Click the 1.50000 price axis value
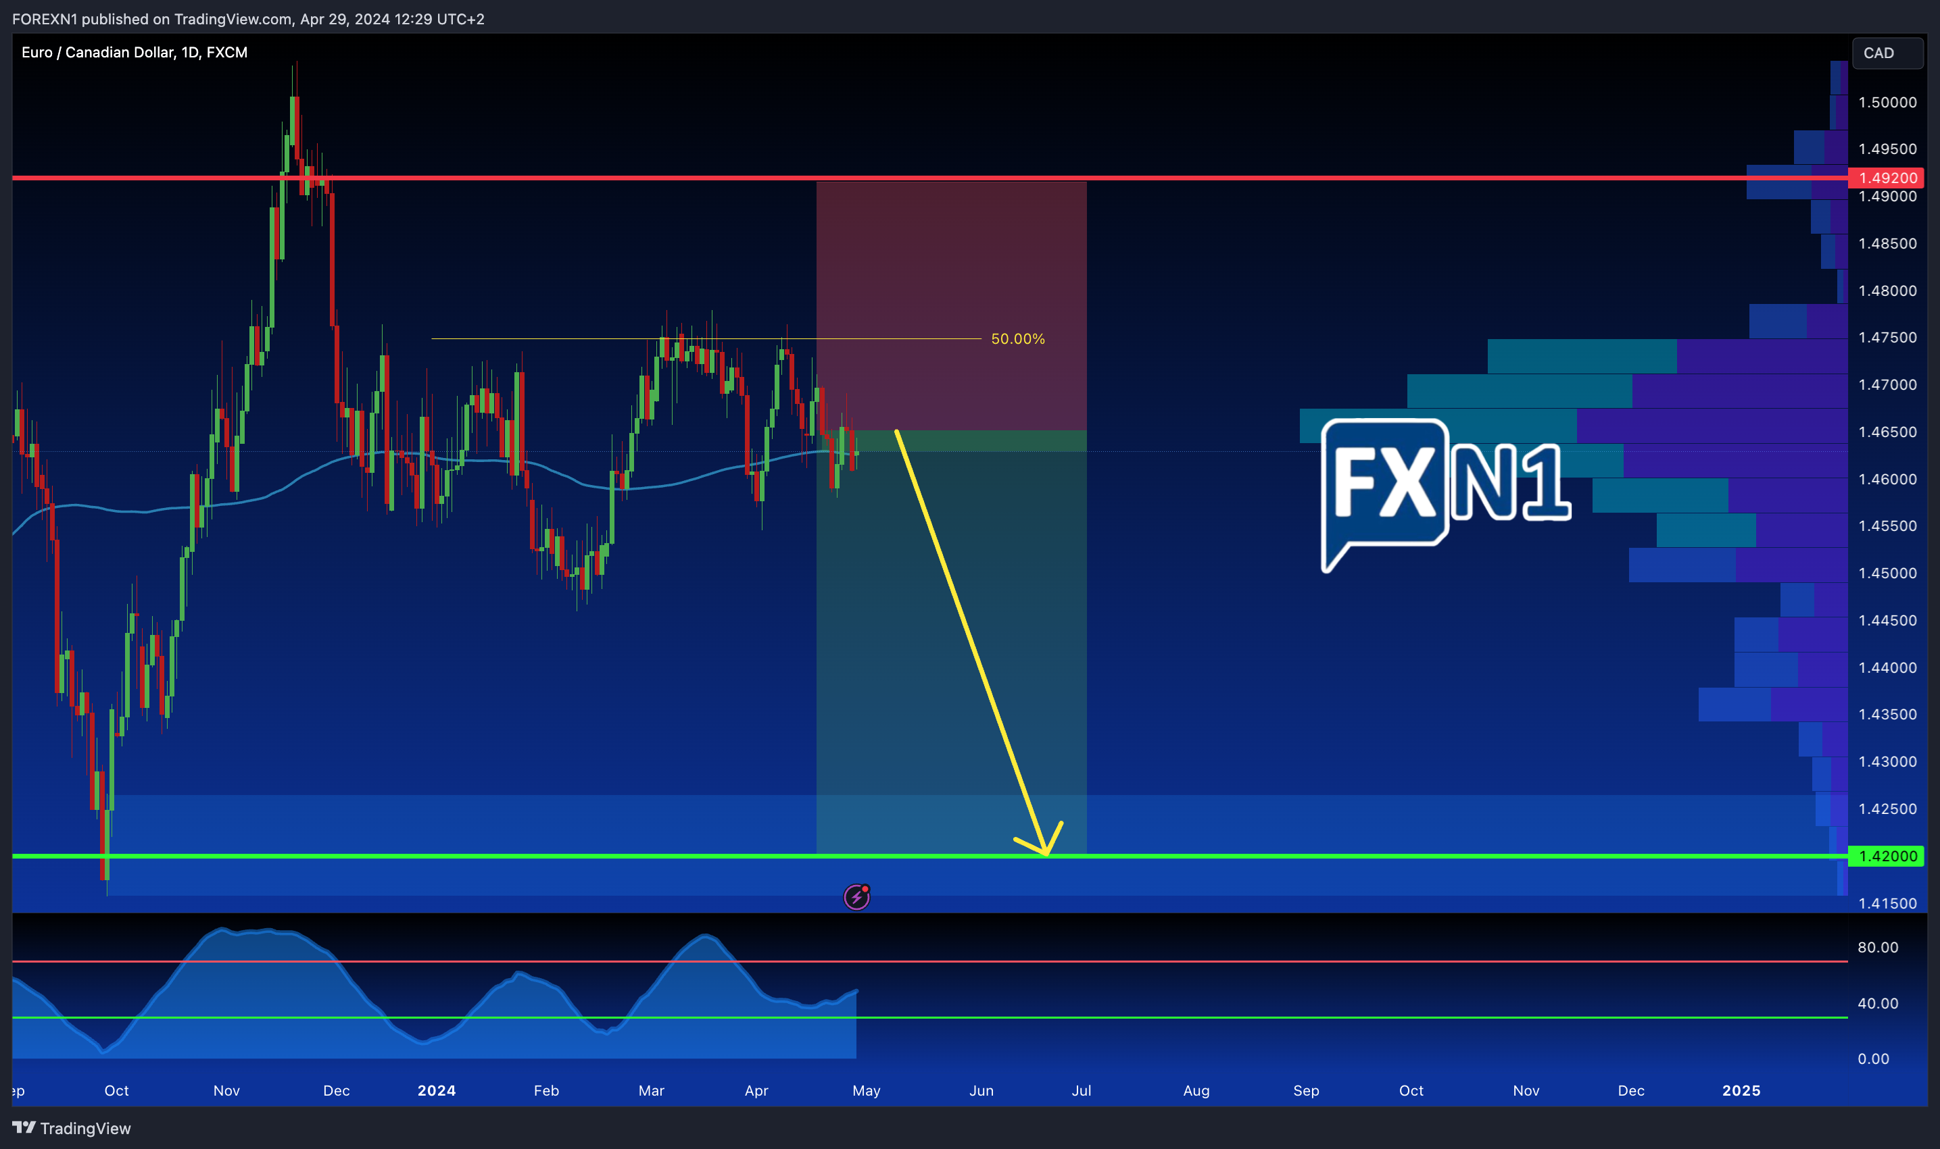Viewport: 1940px width, 1149px height. point(1887,102)
